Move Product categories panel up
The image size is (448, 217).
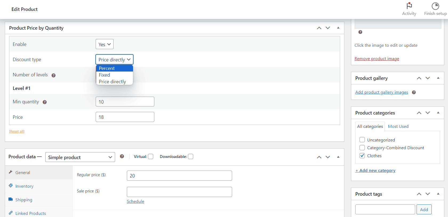point(419,113)
